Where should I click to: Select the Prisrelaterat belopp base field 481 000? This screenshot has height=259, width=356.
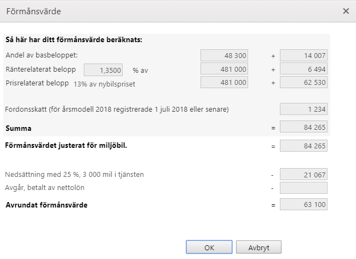pos(224,82)
